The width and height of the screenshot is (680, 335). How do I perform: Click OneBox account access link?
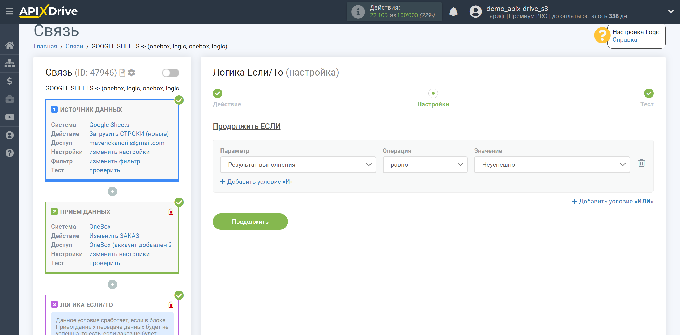[130, 245]
